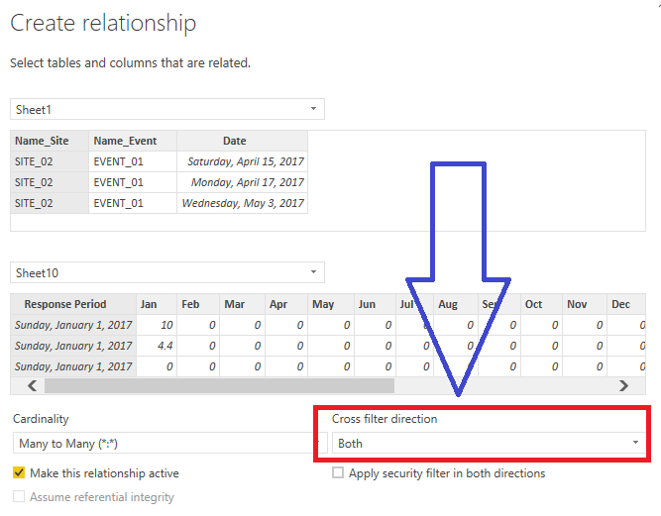Click the horizontal scrollbar thumb in Sheet10 preview
Viewport: 661px width, 516px height.
pos(218,386)
